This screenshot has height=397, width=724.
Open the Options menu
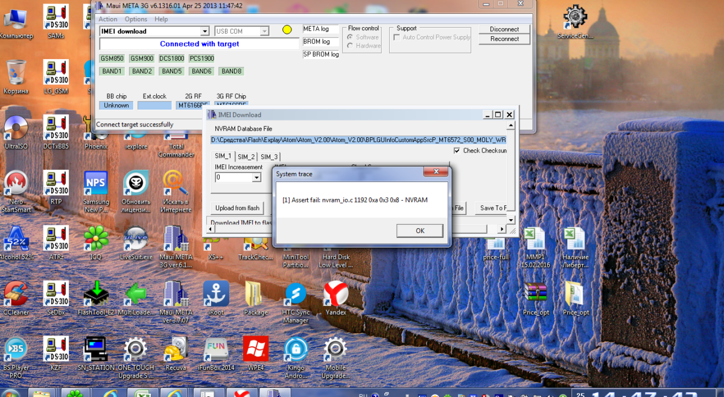coord(136,19)
